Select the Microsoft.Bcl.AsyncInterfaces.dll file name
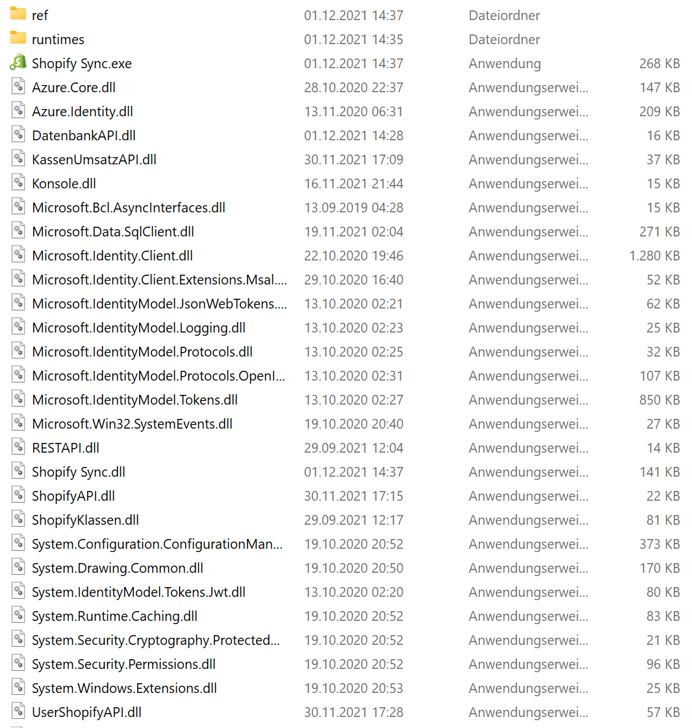The height and width of the screenshot is (728, 692). click(129, 208)
